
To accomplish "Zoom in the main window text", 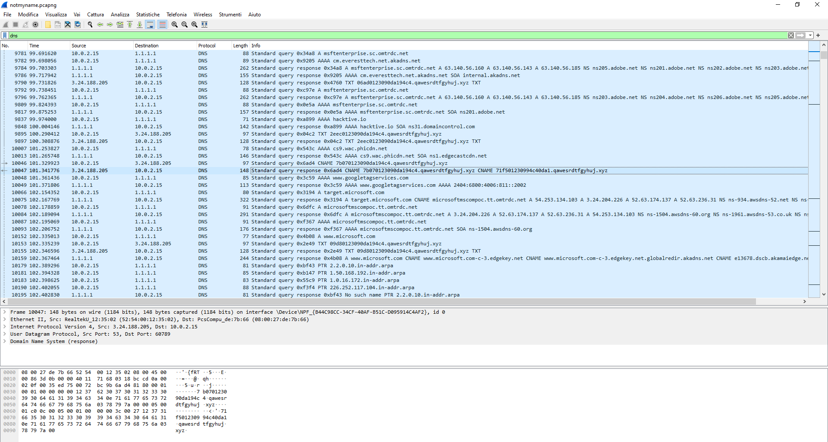I will 175,25.
